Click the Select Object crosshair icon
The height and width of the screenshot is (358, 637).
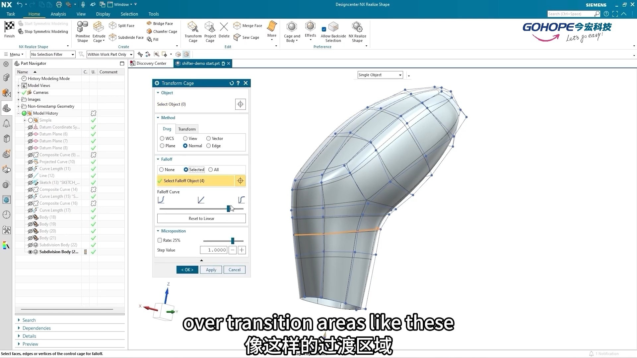click(x=240, y=104)
